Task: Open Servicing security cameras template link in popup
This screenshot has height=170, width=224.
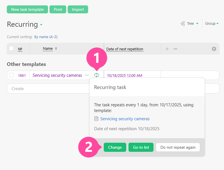Action: click(125, 119)
